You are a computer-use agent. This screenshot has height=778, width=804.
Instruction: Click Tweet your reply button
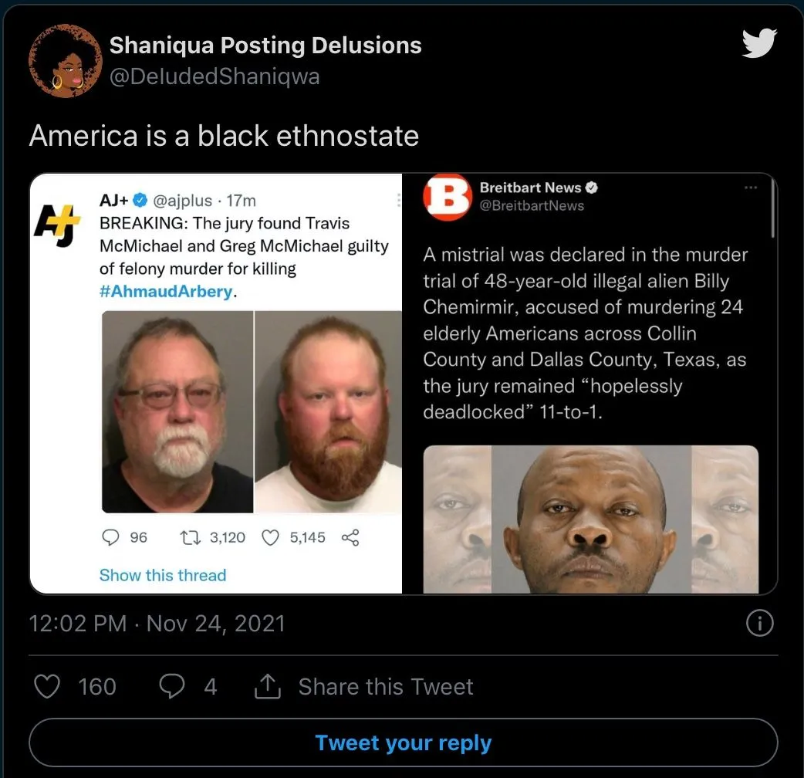click(x=404, y=742)
